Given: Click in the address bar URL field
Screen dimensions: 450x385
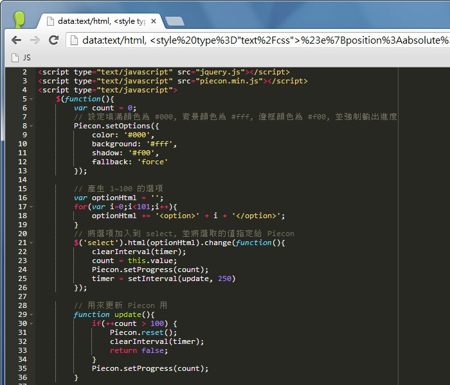Looking at the screenshot, I should coord(257,40).
